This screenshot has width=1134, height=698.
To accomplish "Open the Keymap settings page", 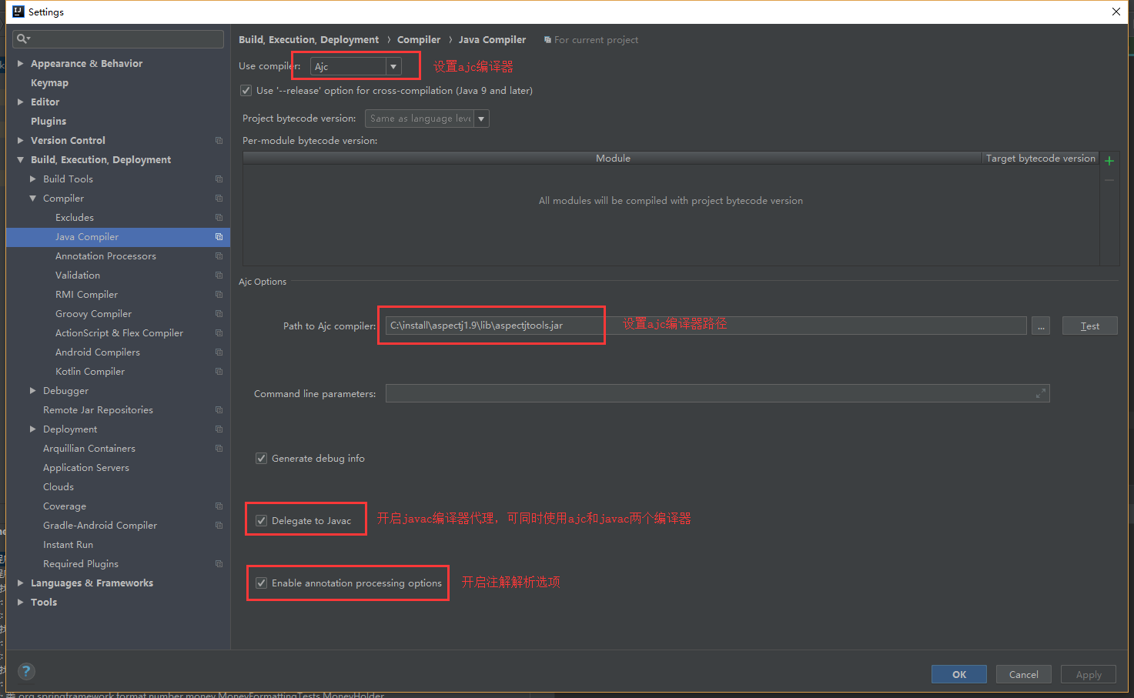I will coord(49,83).
